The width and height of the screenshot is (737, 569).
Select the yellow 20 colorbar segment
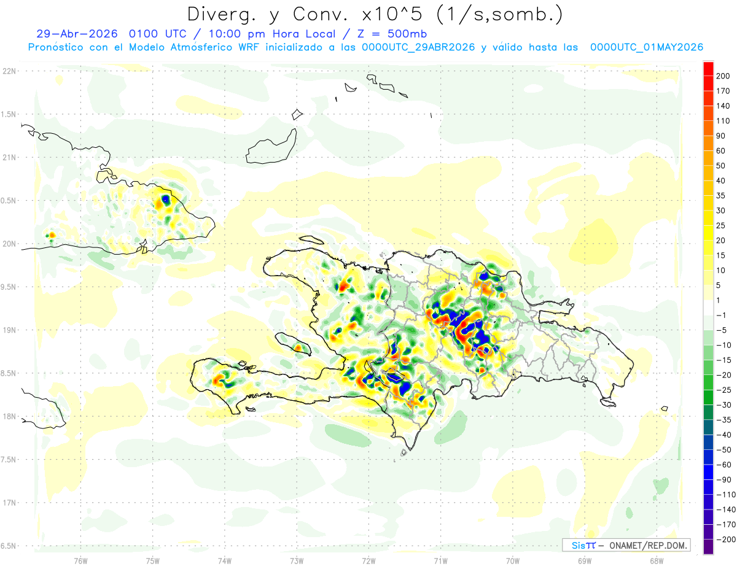coord(708,233)
